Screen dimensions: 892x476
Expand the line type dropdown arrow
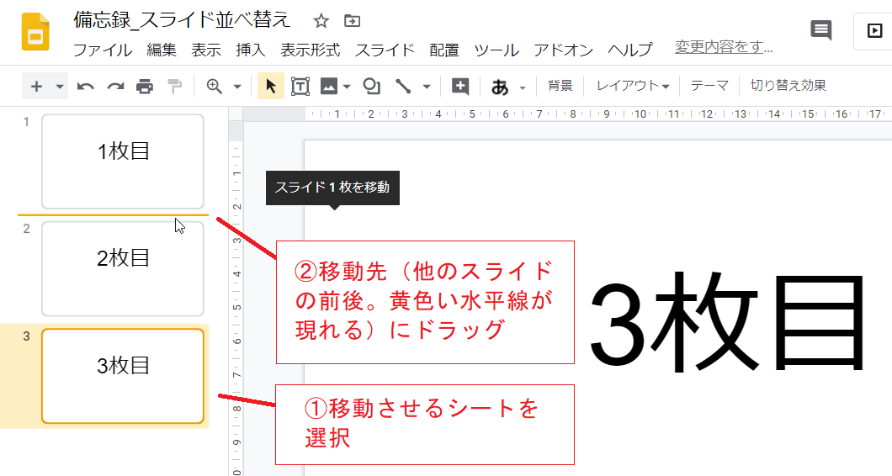tap(427, 87)
